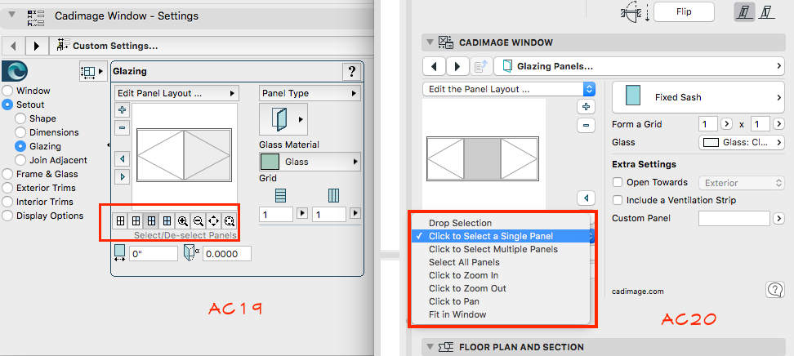Viewport: 794px width, 356px height.
Task: Select the first reveal orientation icon next to Flip
Action: (744, 11)
